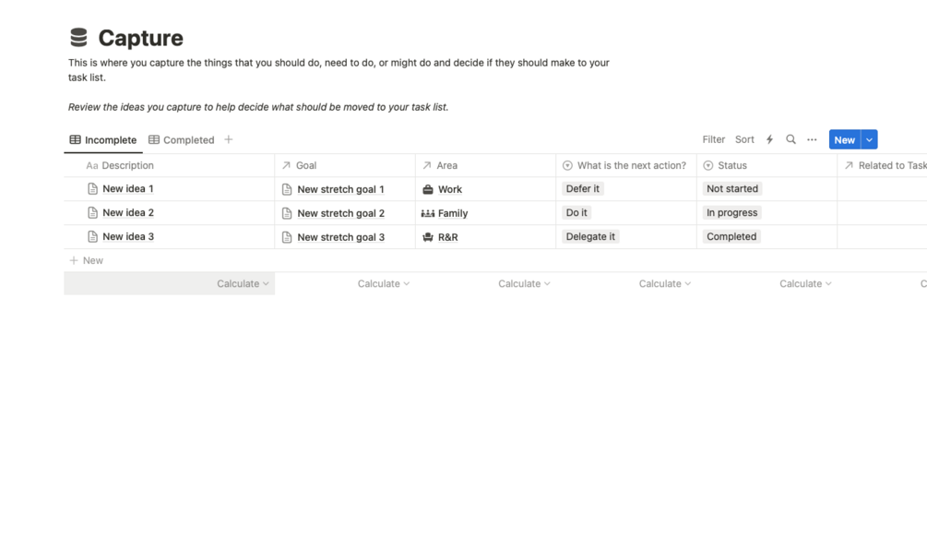Click the blue New button
The image size is (927, 537).
[844, 140]
